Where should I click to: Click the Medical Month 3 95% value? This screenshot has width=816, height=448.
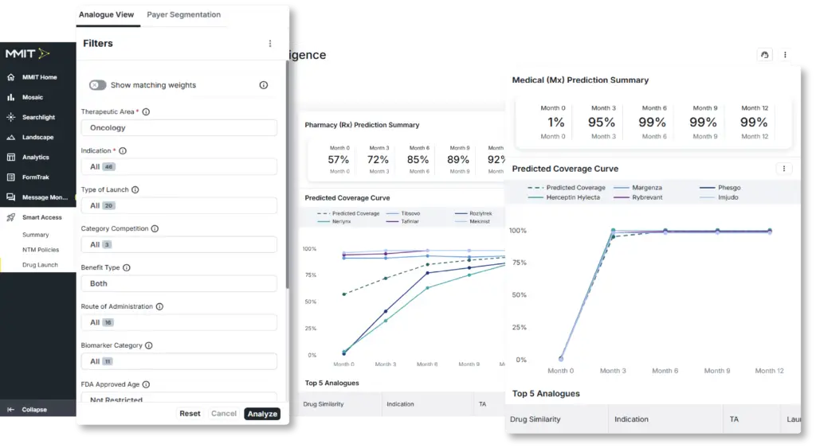point(602,123)
